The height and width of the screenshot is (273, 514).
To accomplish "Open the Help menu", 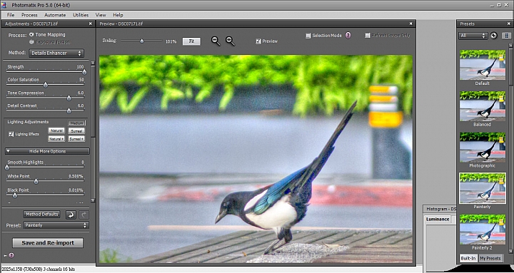I will 118,15.
